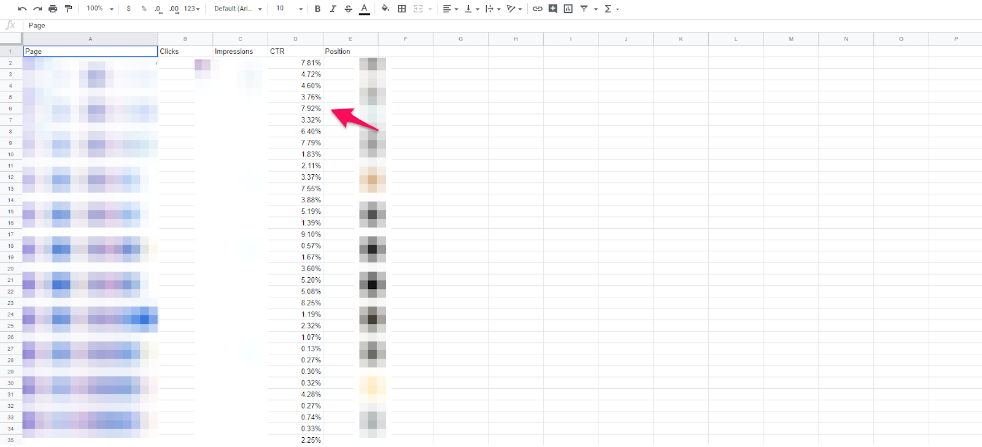
Task: Open the Default (Arial) font dropdown
Action: pos(238,9)
